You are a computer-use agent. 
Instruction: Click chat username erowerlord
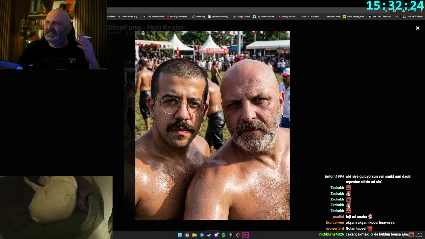pos(335,229)
